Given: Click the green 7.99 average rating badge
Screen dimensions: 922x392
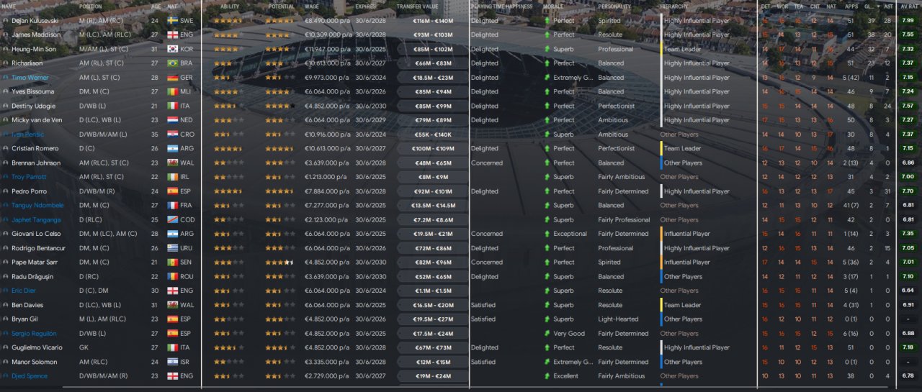Looking at the screenshot, I should coord(908,21).
